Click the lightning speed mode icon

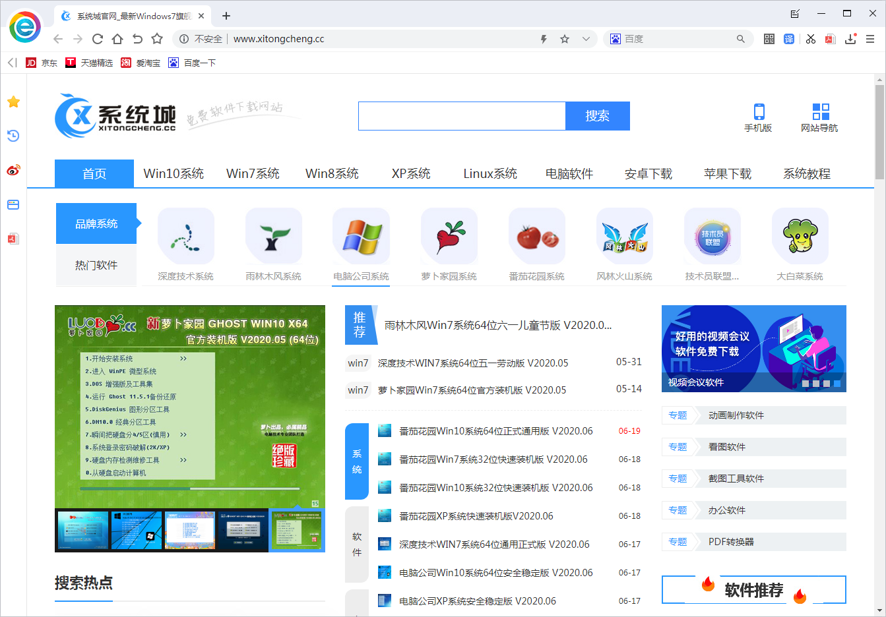[544, 39]
